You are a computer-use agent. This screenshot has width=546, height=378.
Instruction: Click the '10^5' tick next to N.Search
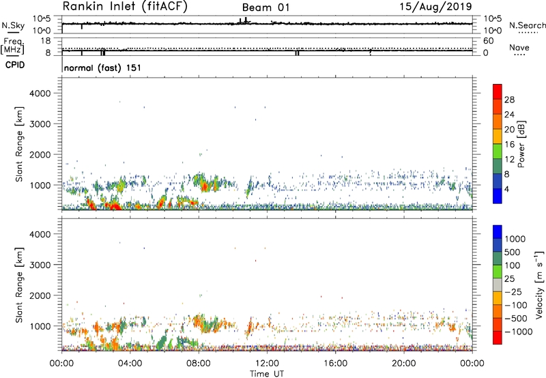click(x=492, y=19)
